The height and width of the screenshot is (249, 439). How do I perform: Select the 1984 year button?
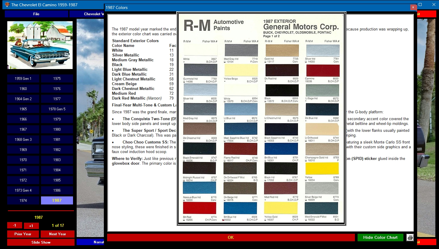click(x=57, y=170)
